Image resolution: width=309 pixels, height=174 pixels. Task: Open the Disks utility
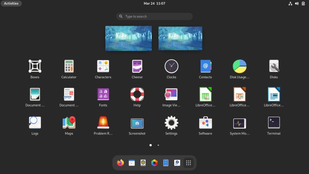pyautogui.click(x=274, y=69)
